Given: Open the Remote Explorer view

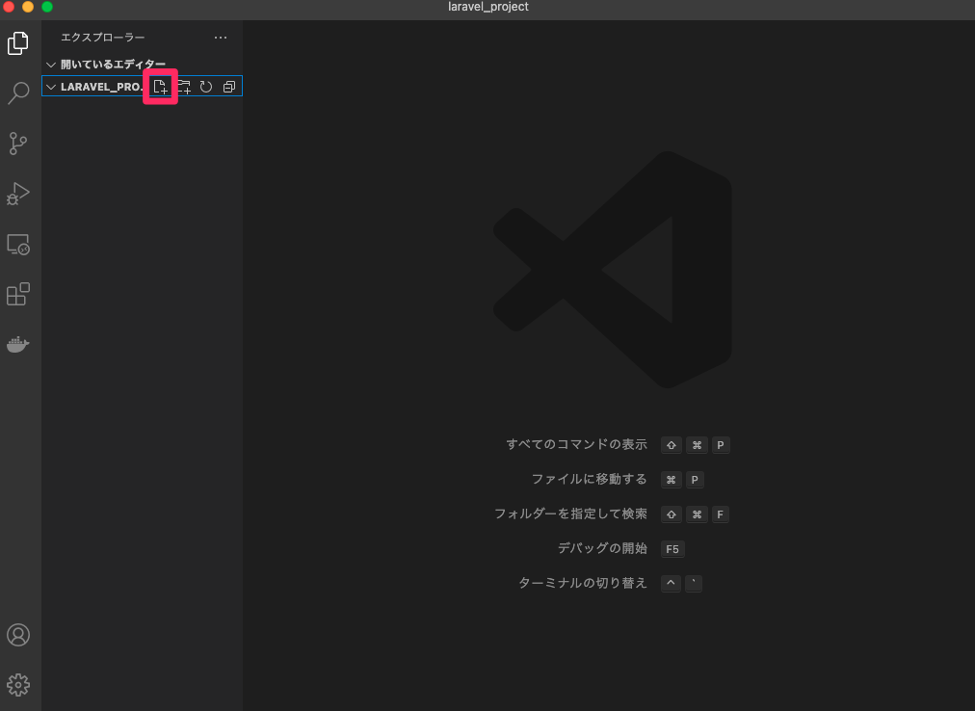Looking at the screenshot, I should (x=18, y=244).
